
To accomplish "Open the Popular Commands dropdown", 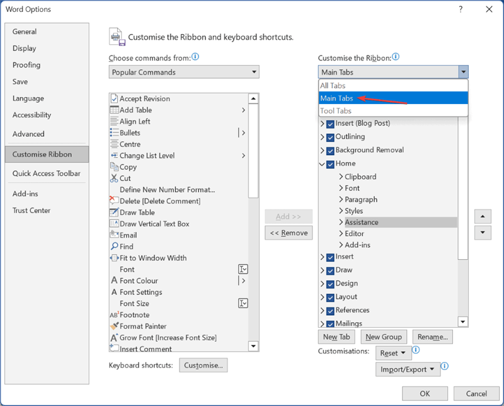I will tap(184, 72).
